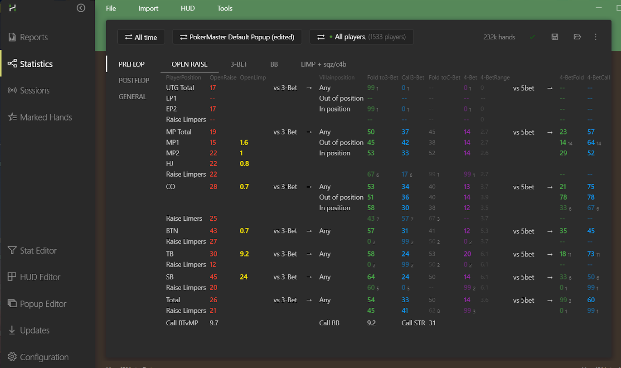This screenshot has height=368, width=621.
Task: Click the HUD Editor grid icon
Action: [x=12, y=277]
